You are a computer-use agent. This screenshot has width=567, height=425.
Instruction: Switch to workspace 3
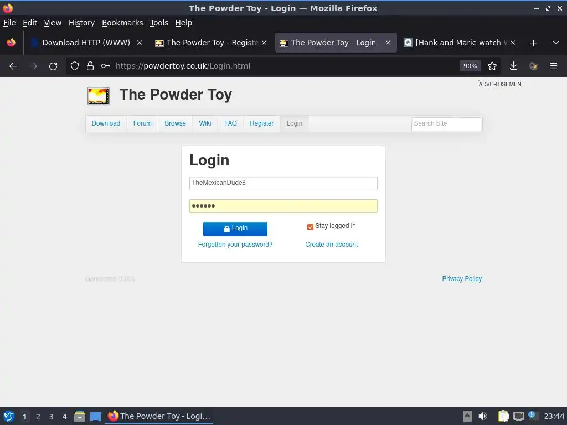click(51, 417)
